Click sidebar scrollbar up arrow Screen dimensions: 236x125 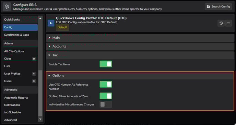click(40, 18)
